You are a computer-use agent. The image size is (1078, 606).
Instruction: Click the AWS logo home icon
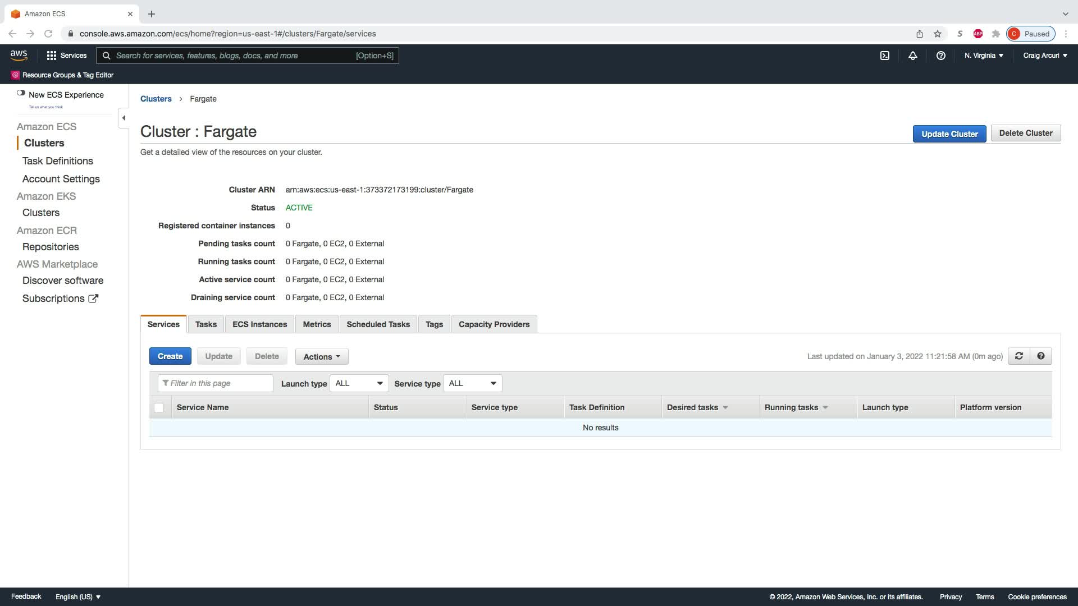(19, 55)
